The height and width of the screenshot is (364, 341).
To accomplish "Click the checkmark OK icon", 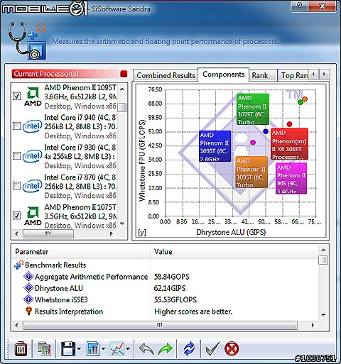I will click(212, 349).
